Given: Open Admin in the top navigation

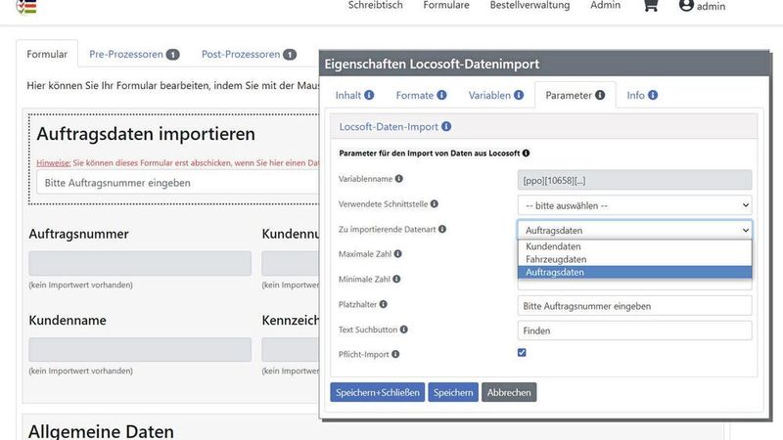Looking at the screenshot, I should pos(605,6).
